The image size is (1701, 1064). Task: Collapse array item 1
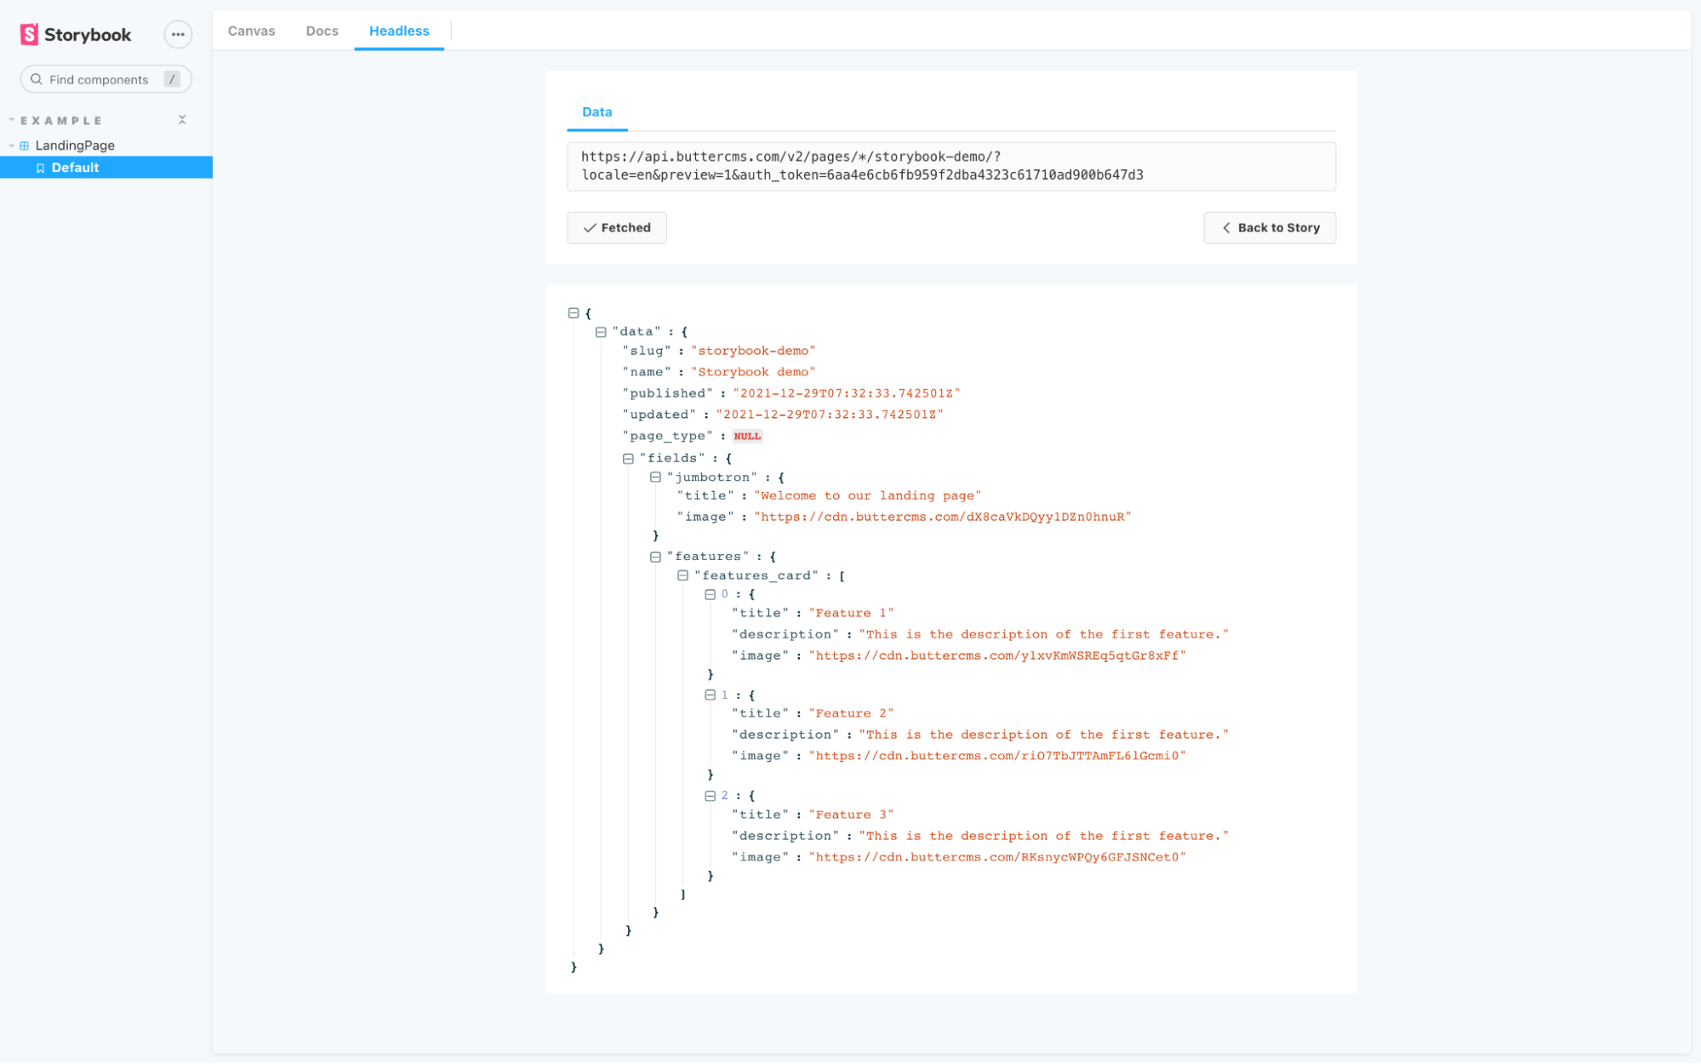click(710, 695)
